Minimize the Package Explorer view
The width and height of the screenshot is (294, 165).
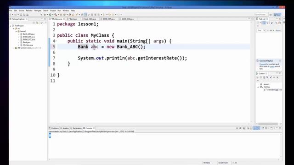pos(42,19)
